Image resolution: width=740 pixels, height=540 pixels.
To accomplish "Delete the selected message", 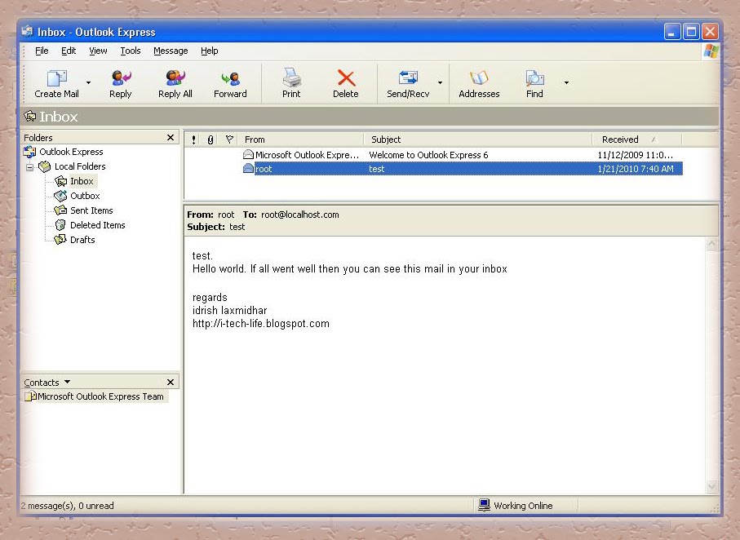I will coord(345,84).
